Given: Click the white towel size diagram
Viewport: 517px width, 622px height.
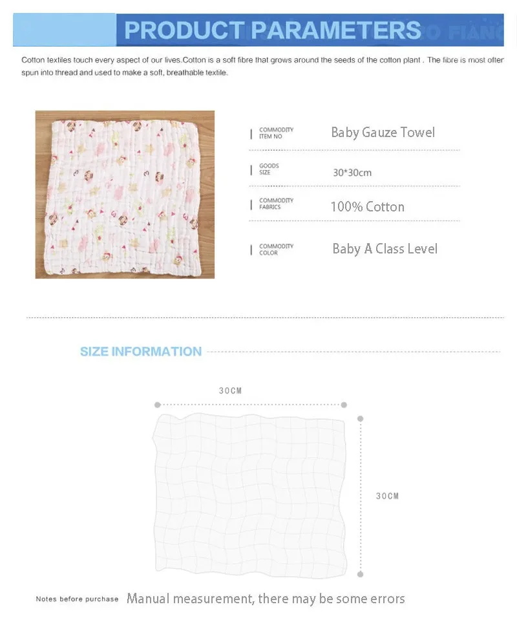Looking at the screenshot, I should coord(250,495).
